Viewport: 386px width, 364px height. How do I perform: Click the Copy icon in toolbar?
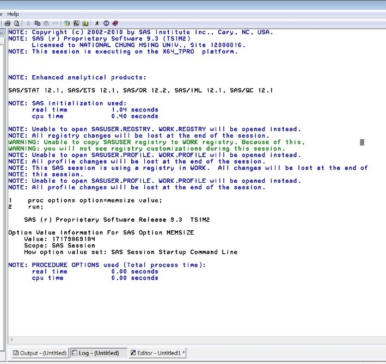38,23
